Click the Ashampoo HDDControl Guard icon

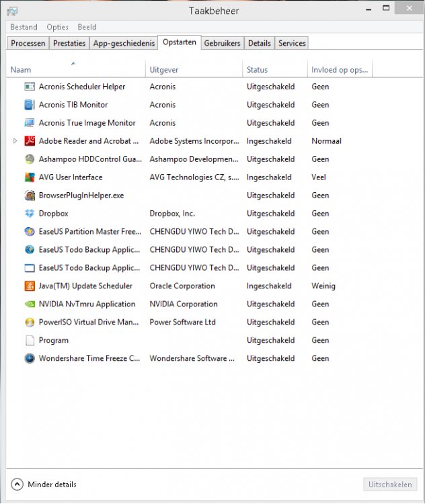[x=30, y=159]
